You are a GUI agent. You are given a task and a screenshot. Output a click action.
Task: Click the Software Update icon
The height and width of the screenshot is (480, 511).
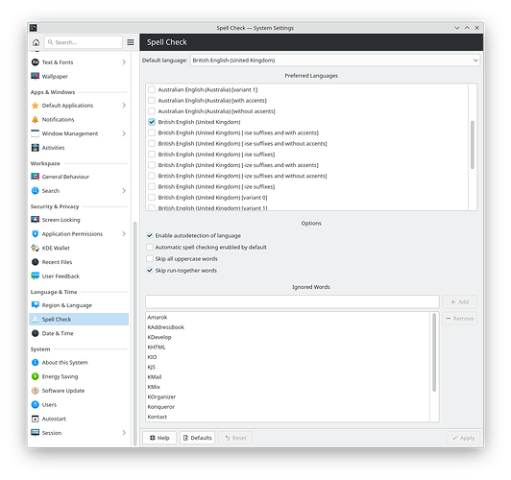coord(36,391)
